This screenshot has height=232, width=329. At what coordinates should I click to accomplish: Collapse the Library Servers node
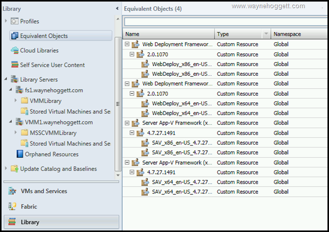point(6,80)
